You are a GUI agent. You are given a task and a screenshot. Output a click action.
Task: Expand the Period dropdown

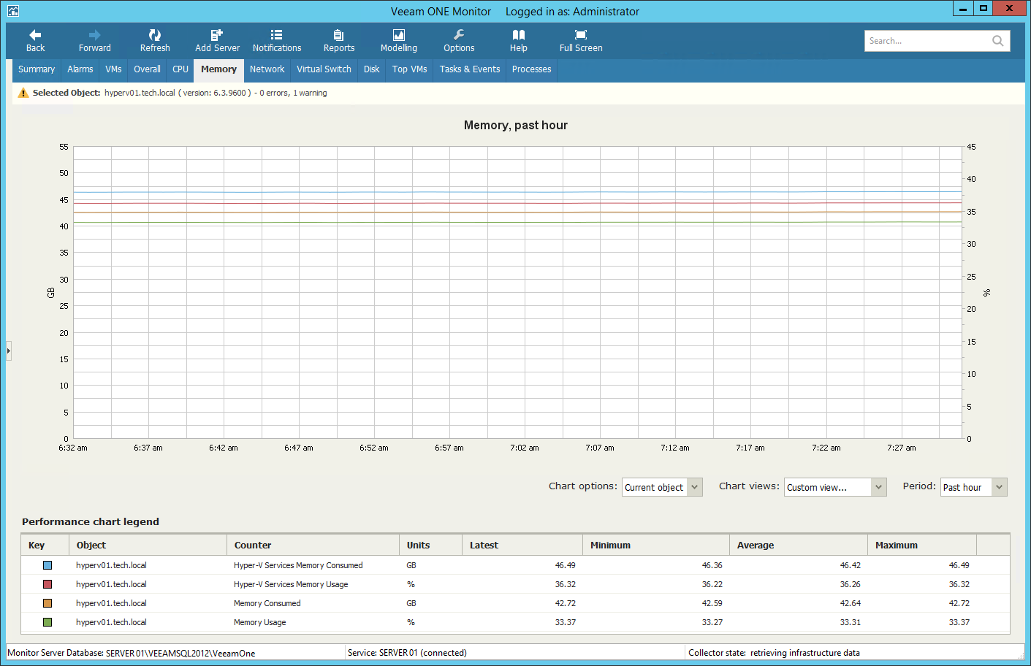click(999, 487)
